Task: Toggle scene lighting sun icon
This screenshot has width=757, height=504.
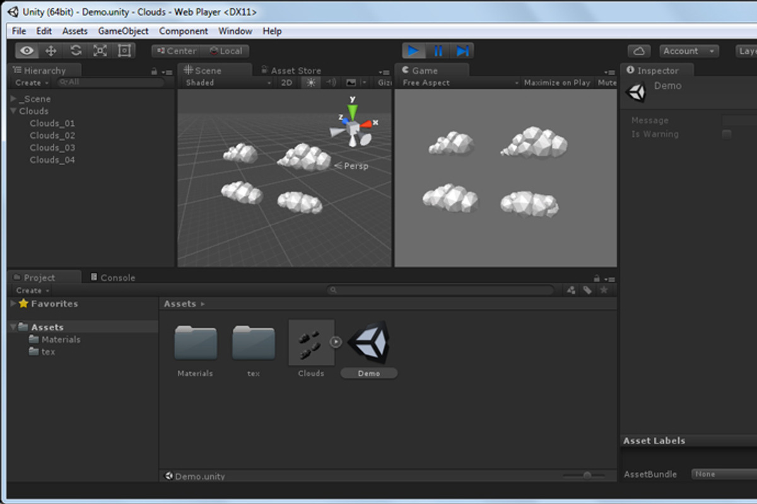Action: 310,83
